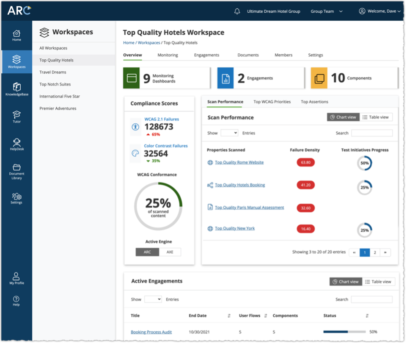
Task: Open the notifications bell icon
Action: [x=237, y=11]
